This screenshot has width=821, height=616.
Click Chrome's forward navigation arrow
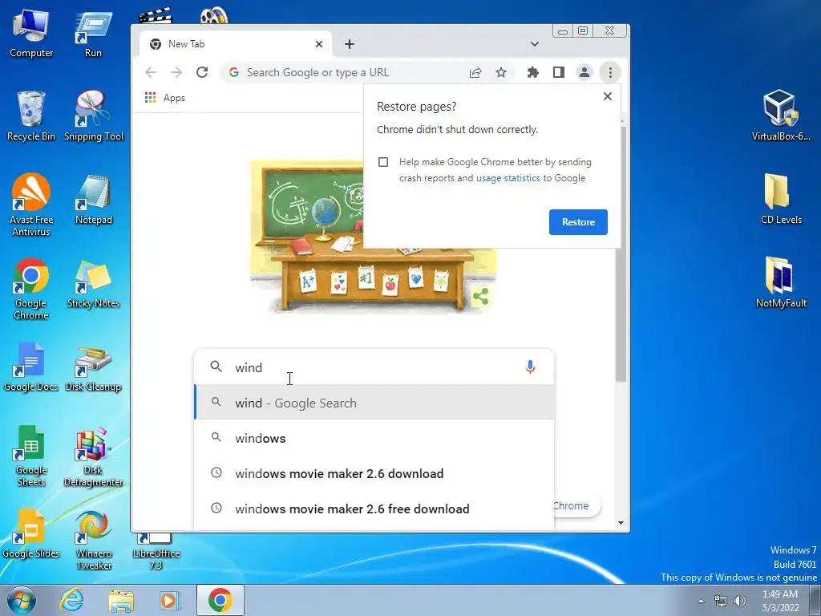pyautogui.click(x=176, y=72)
